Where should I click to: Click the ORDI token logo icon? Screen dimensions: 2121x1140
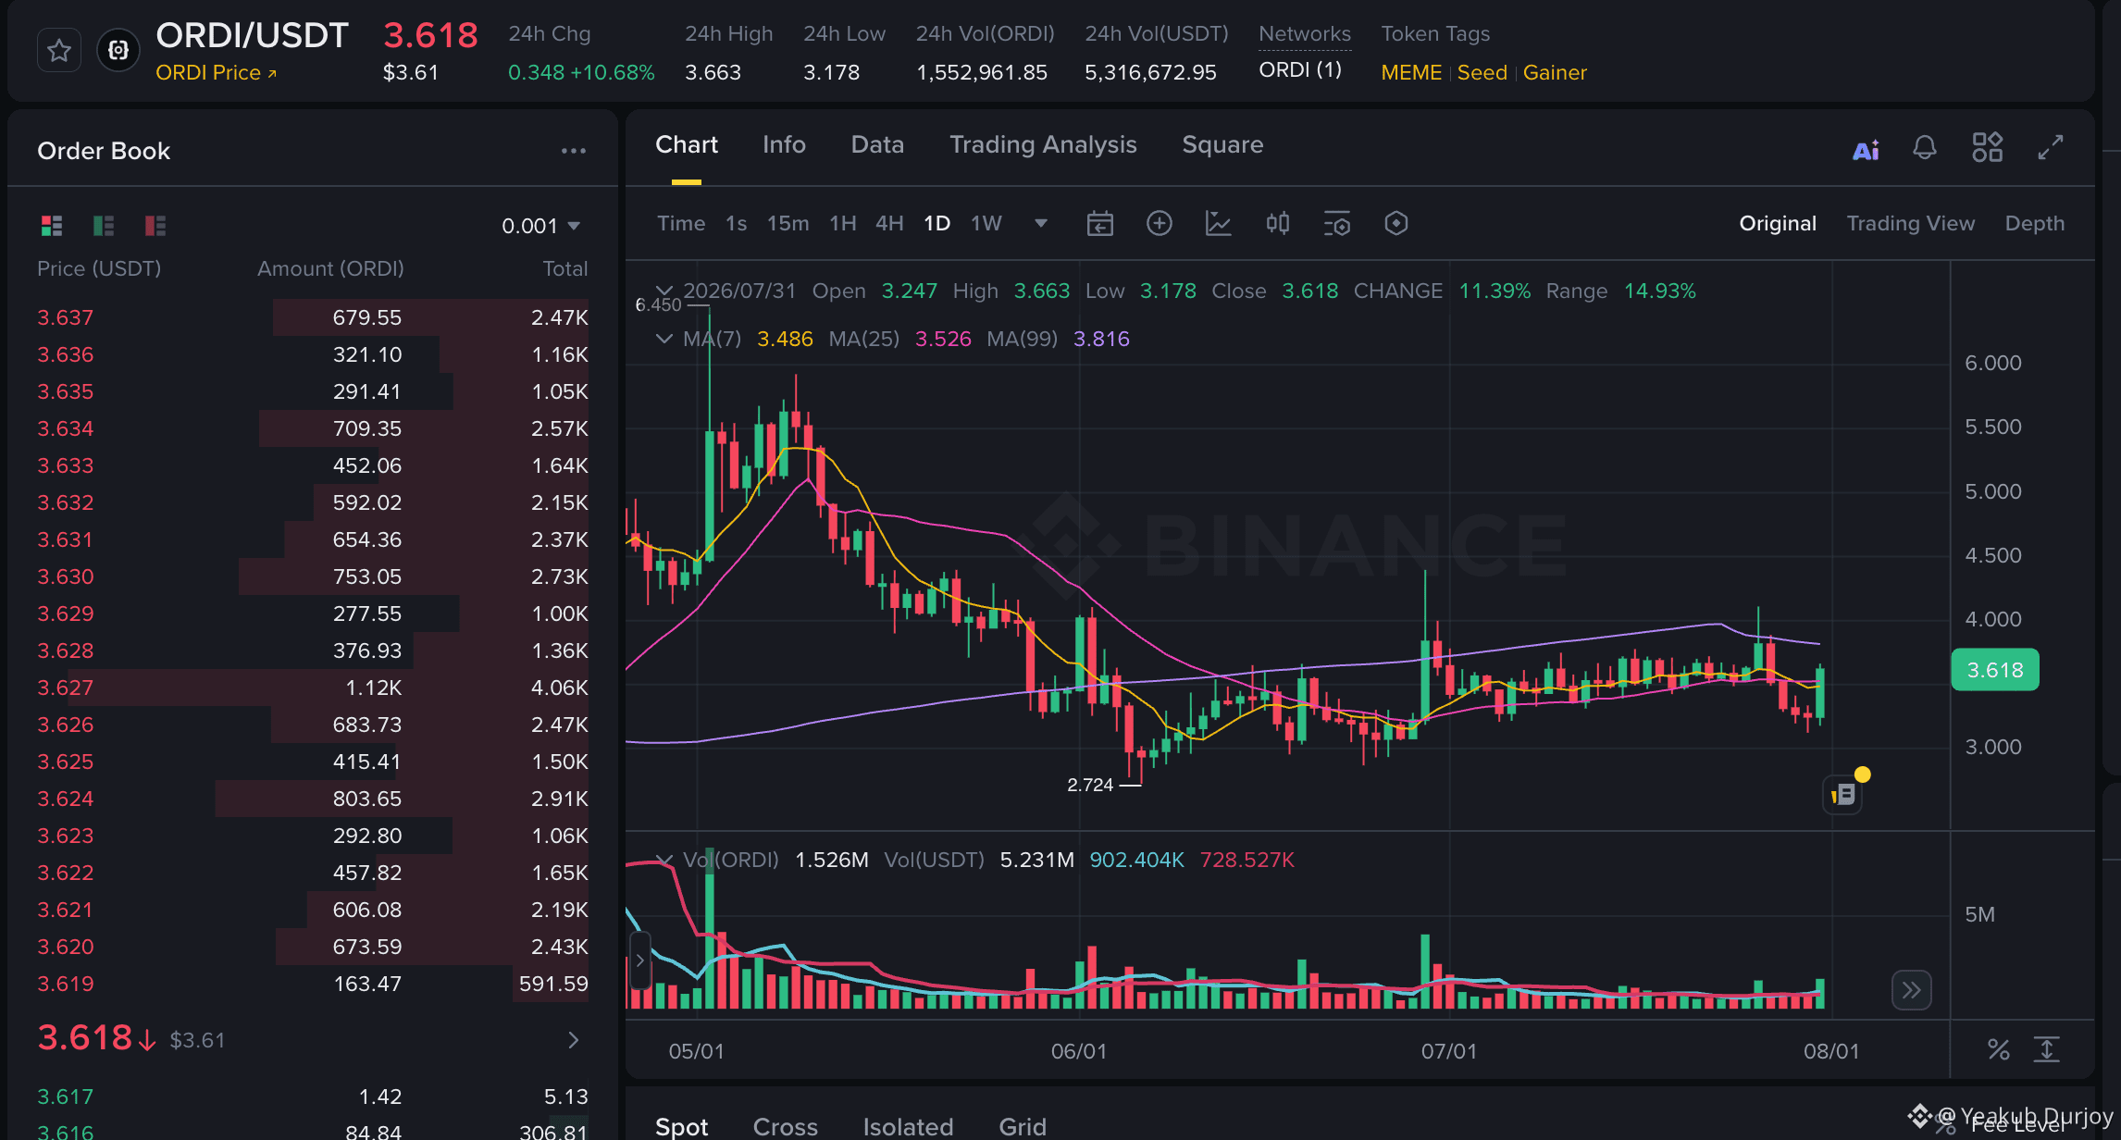118,50
